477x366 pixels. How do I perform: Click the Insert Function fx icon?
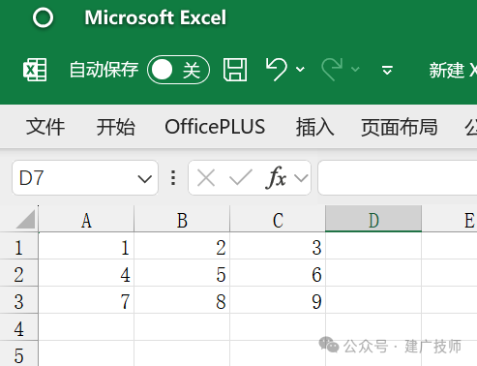(276, 177)
